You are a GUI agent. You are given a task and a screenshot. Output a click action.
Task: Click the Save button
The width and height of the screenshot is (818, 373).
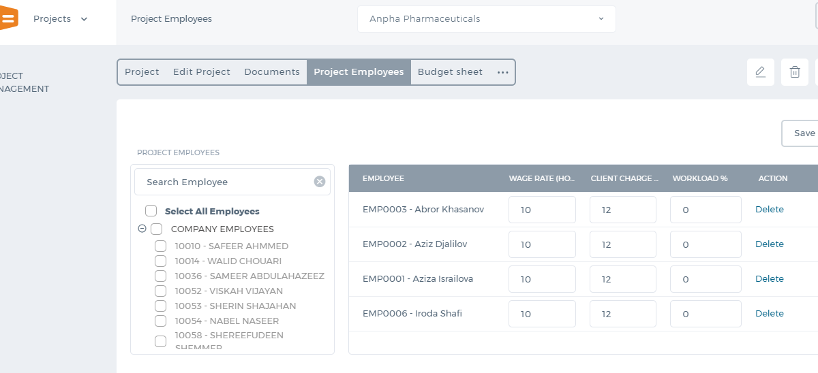pyautogui.click(x=801, y=133)
